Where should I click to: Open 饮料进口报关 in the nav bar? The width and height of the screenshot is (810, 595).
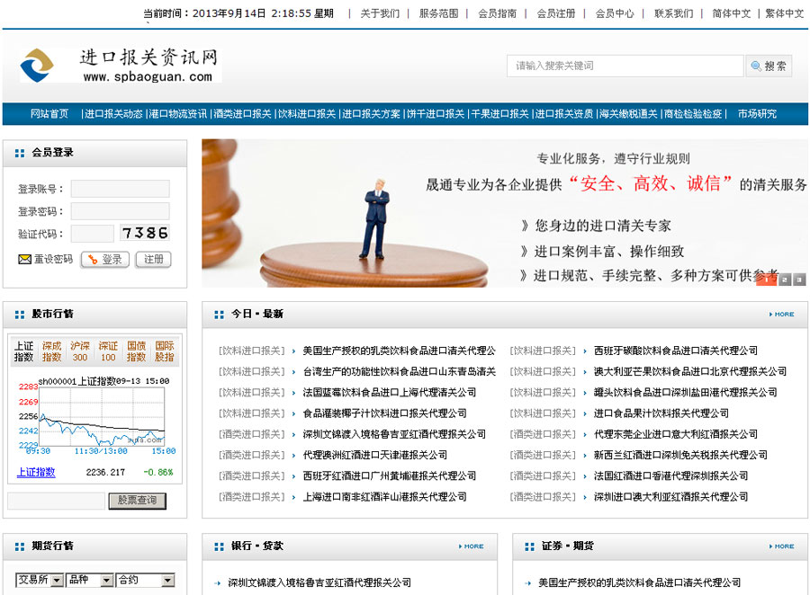[307, 113]
